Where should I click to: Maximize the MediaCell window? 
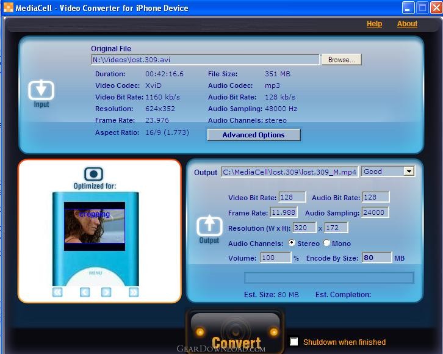(x=422, y=7)
